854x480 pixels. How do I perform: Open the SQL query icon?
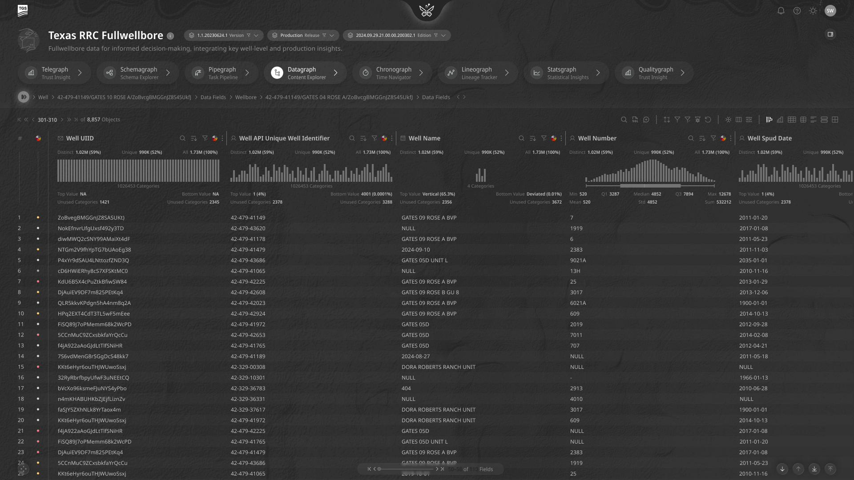[x=635, y=120]
